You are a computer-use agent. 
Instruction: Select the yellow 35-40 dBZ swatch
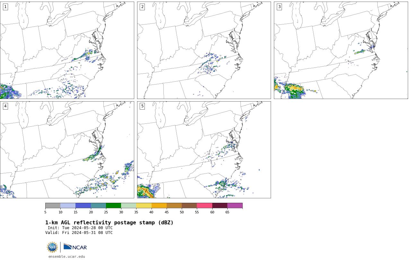click(144, 206)
